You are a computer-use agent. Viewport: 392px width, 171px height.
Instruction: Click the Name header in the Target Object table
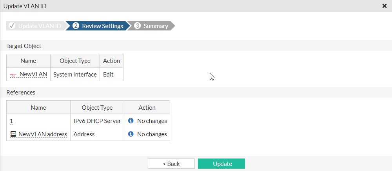[x=28, y=61]
